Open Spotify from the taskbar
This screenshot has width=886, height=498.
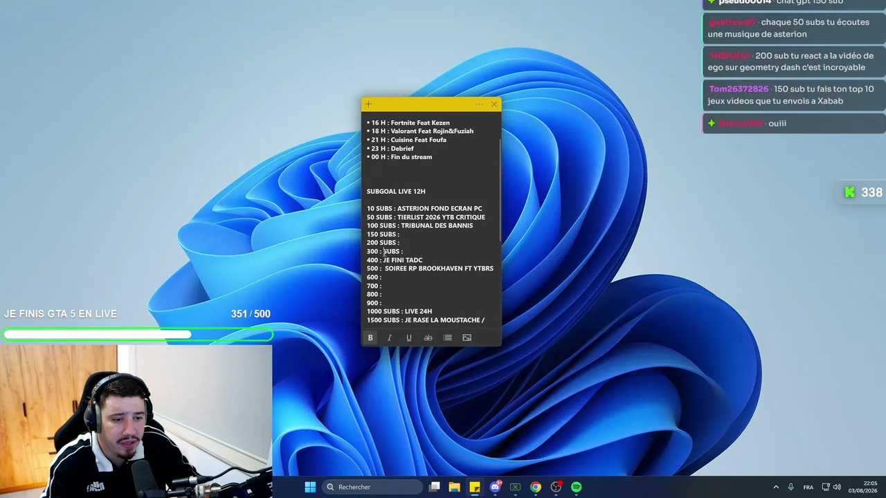tap(577, 487)
